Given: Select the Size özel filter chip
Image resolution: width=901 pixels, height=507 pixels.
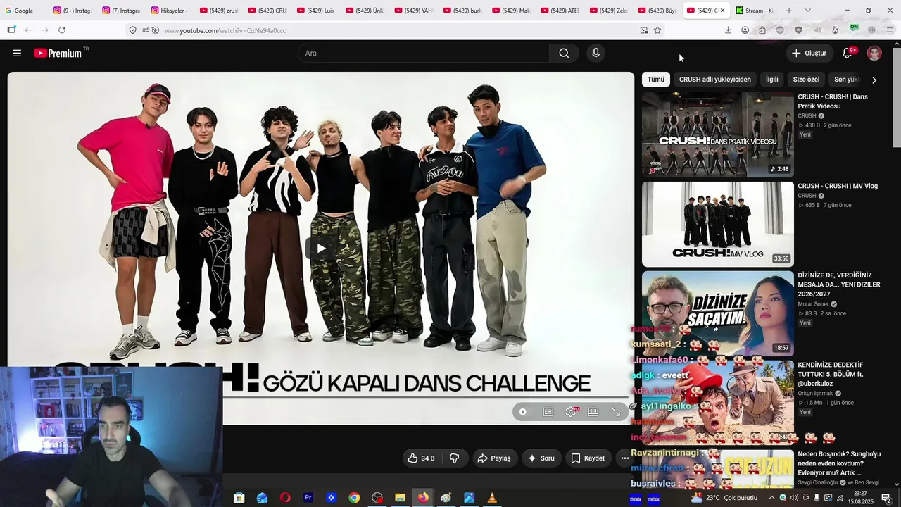Looking at the screenshot, I should click(807, 80).
